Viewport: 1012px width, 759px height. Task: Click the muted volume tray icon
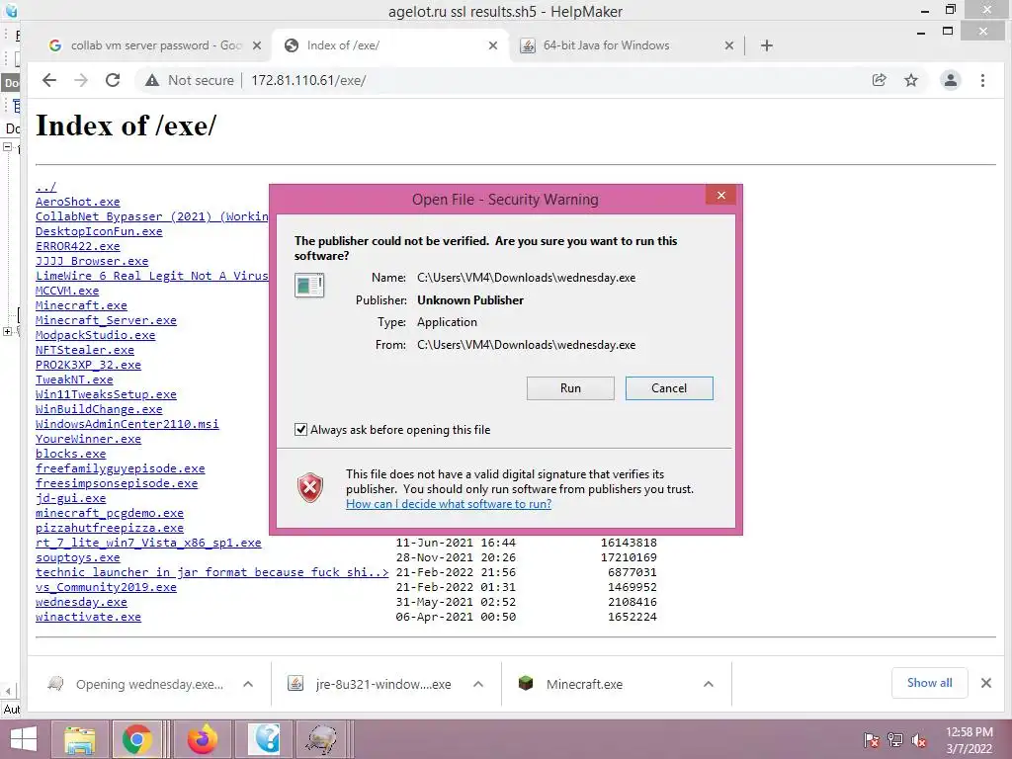pyautogui.click(x=919, y=740)
